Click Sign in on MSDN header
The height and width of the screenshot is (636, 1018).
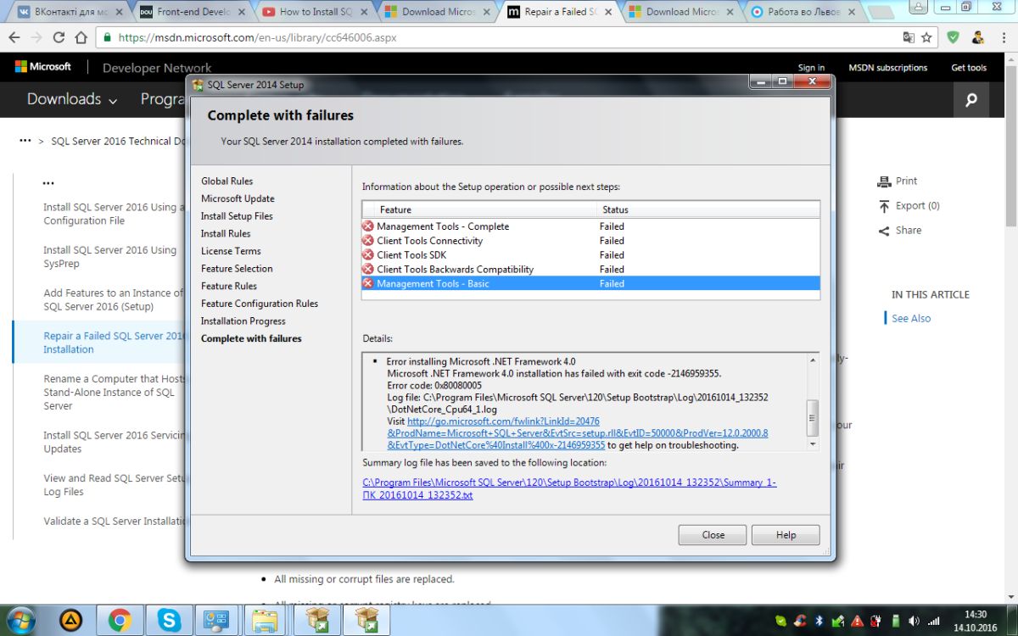[x=811, y=68]
